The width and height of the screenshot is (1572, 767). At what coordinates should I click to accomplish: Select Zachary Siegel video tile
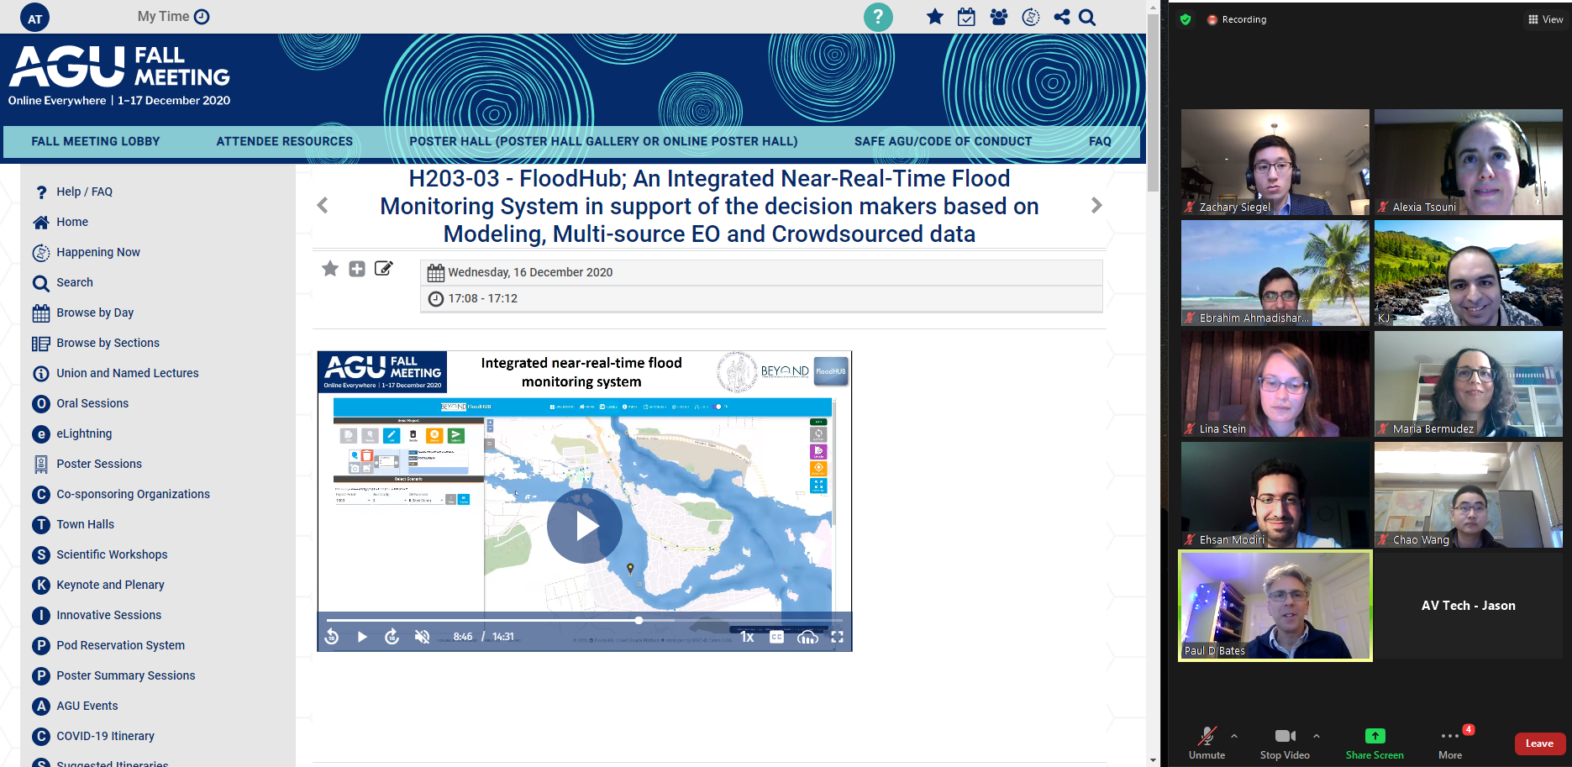tap(1275, 162)
